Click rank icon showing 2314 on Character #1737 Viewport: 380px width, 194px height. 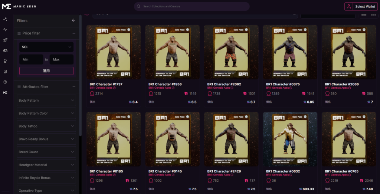point(92,93)
